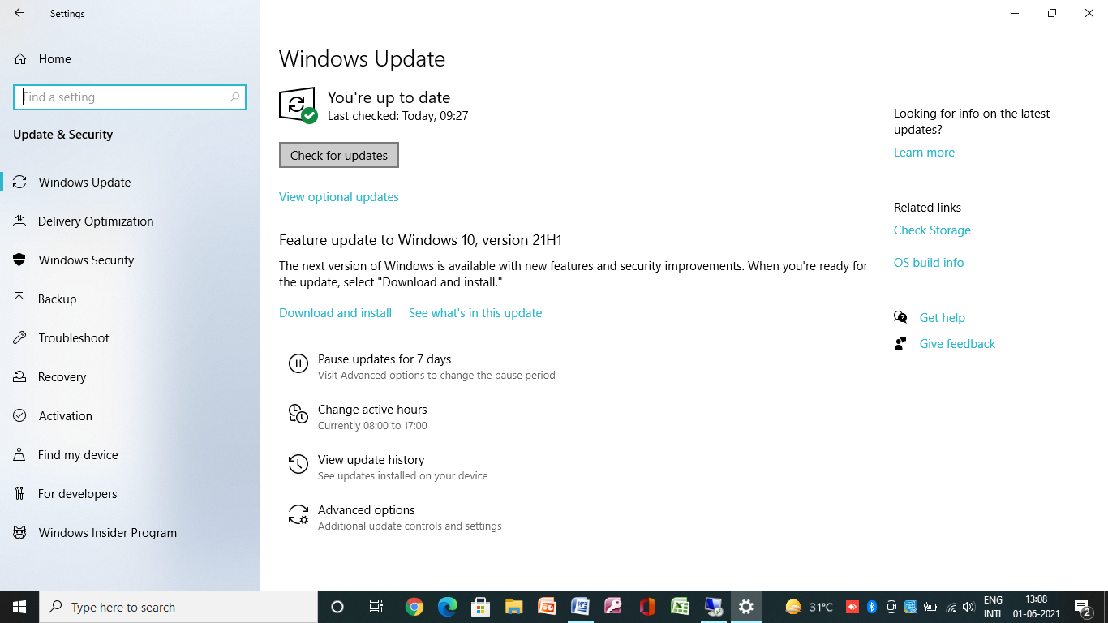Image resolution: width=1108 pixels, height=623 pixels.
Task: Select Activation in sidebar
Action: point(130,415)
